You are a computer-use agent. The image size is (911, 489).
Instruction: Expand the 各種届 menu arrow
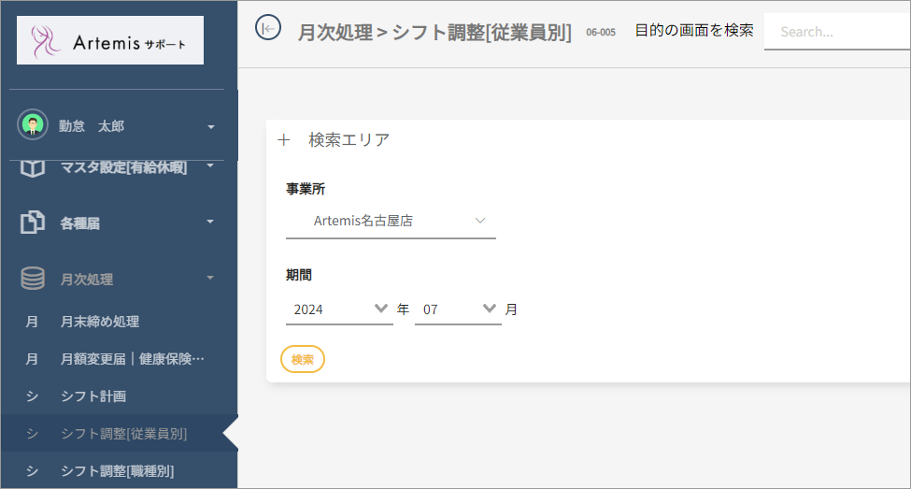(210, 223)
